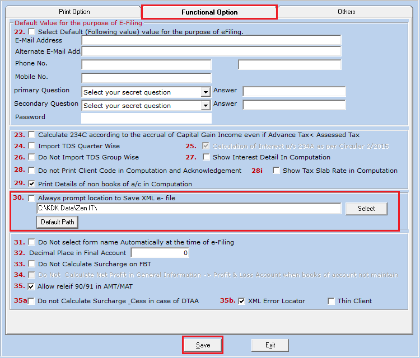Click the XML file path text box
The width and height of the screenshot is (420, 358).
pyautogui.click(x=188, y=209)
